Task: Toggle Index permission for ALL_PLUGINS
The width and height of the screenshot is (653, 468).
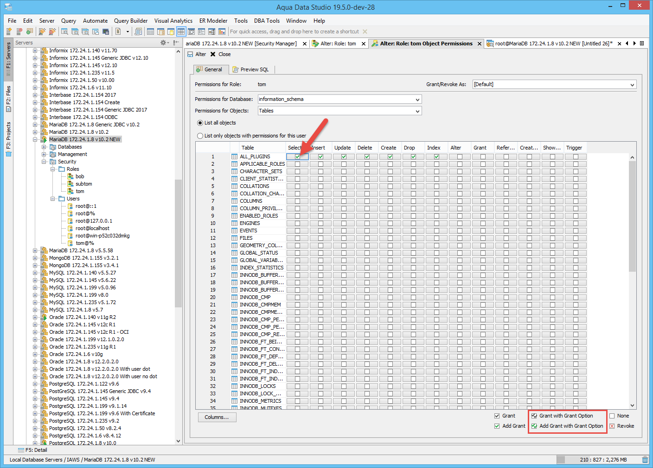Action: click(x=436, y=156)
